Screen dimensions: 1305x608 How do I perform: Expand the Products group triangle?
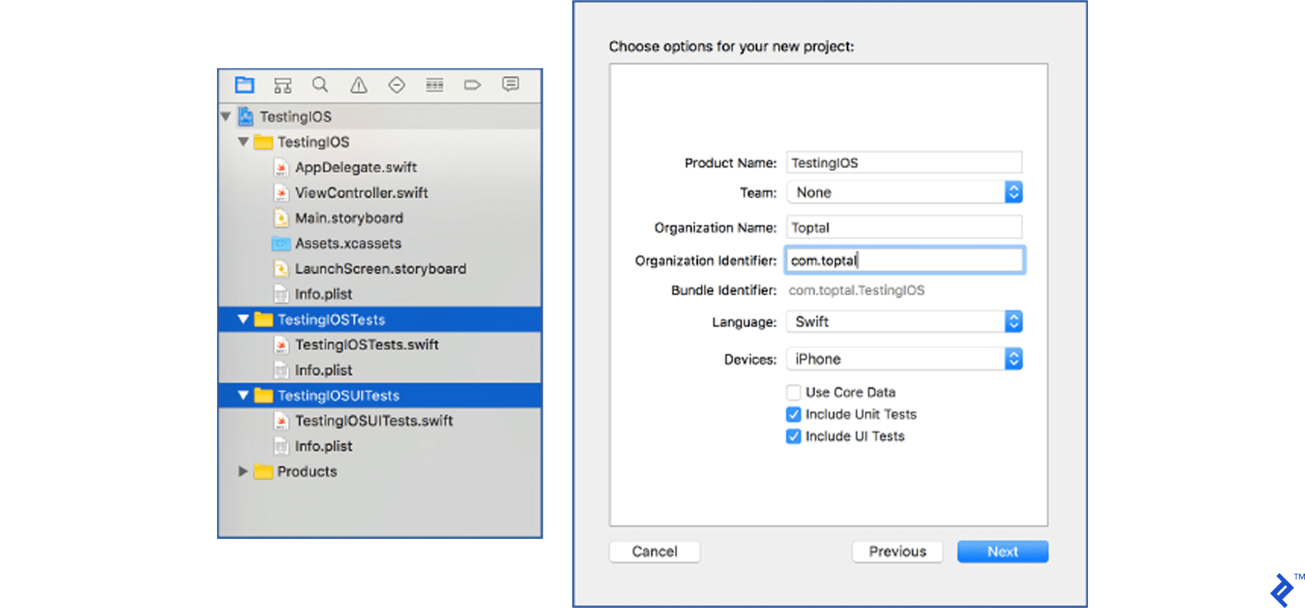click(244, 472)
